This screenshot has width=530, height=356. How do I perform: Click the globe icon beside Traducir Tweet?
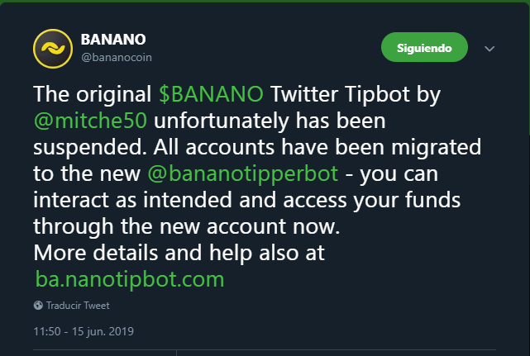[38, 306]
